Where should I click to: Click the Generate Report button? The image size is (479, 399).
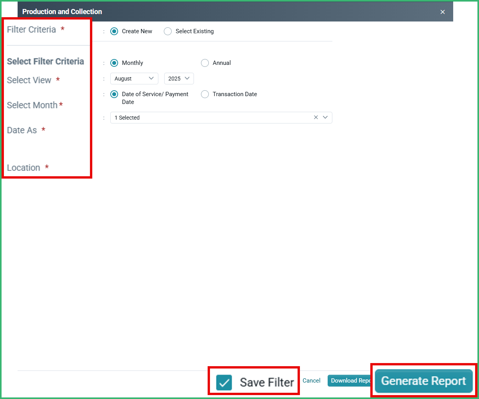pos(424,381)
